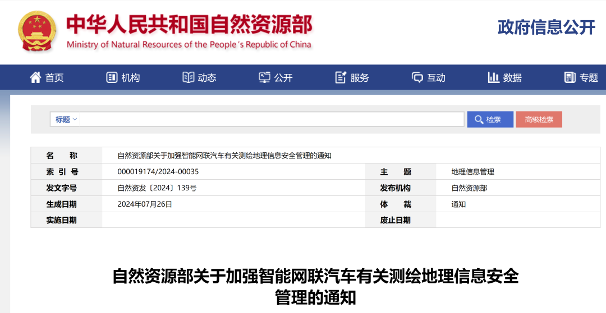Viewport: 606px width, 313px height.
Task: Expand the 标题 search field dropdown
Action: point(66,119)
